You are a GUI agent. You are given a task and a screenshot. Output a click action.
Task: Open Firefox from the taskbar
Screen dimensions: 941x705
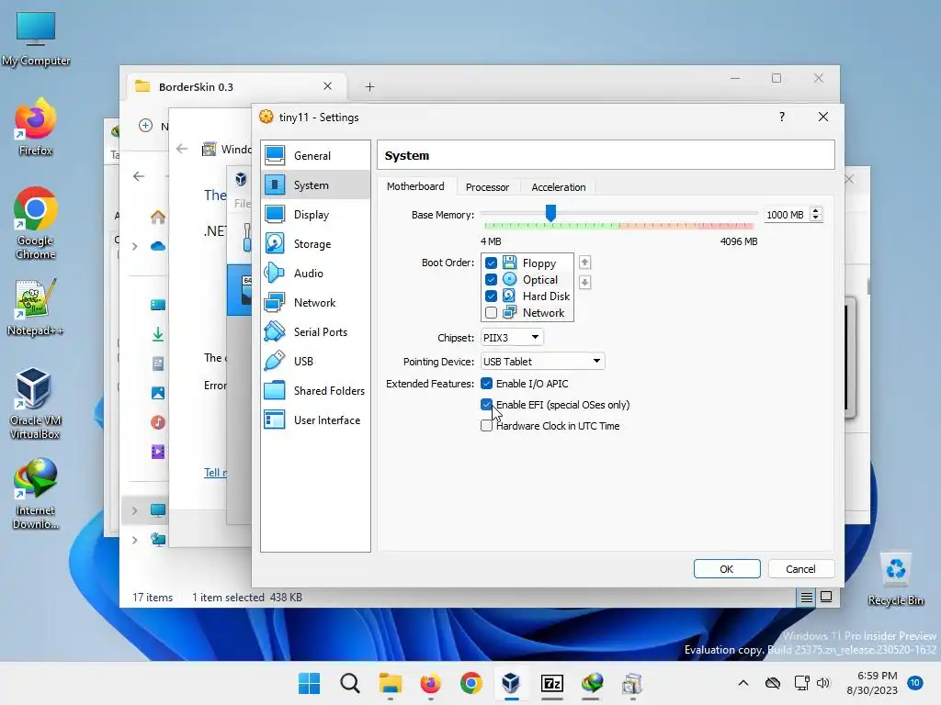point(430,683)
